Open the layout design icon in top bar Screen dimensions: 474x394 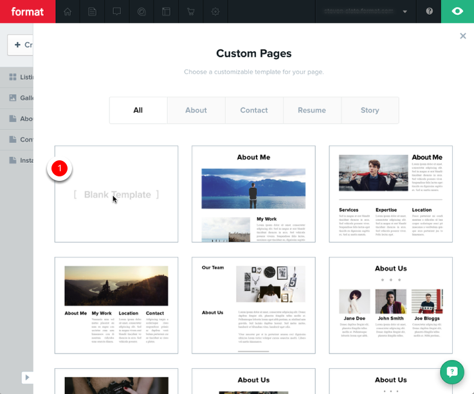(166, 12)
